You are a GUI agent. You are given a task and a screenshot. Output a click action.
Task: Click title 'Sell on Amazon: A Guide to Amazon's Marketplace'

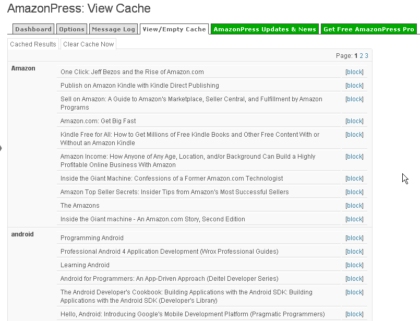[x=191, y=103]
